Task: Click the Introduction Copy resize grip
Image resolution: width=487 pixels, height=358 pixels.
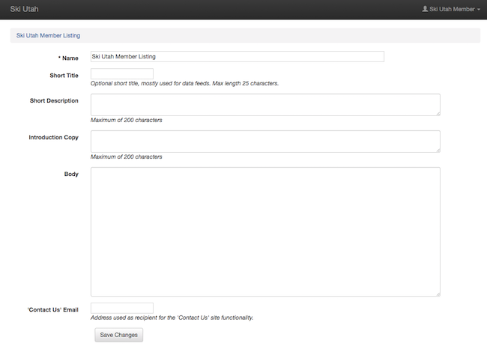Action: click(437, 149)
